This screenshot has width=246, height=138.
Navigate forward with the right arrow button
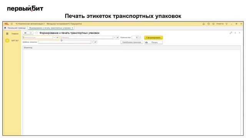31,33
